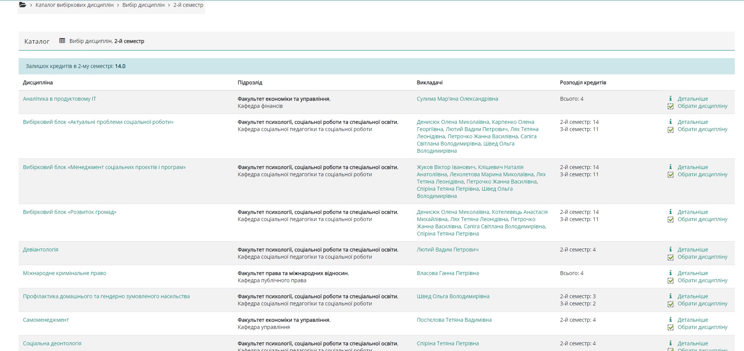Viewport: 744px width, 351px height.
Task: Go to Вибір дисциплін breadcrumb item
Action: [143, 5]
